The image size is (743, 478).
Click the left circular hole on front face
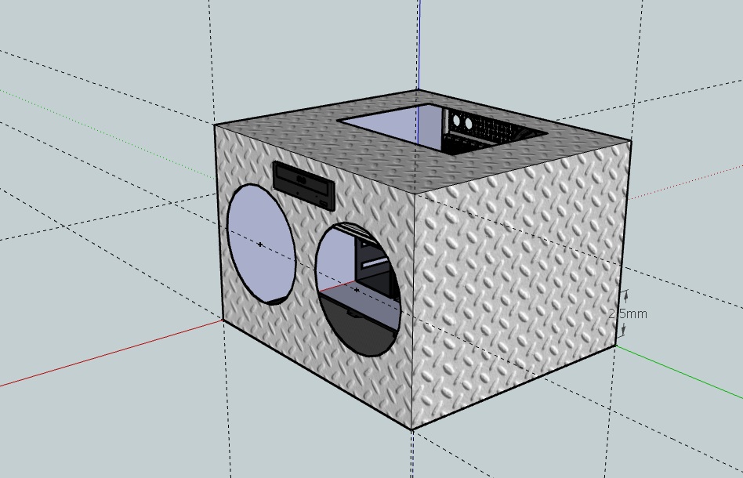click(260, 244)
